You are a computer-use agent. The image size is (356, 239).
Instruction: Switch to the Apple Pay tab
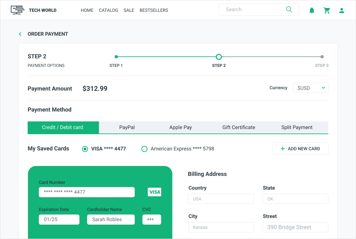[181, 127]
